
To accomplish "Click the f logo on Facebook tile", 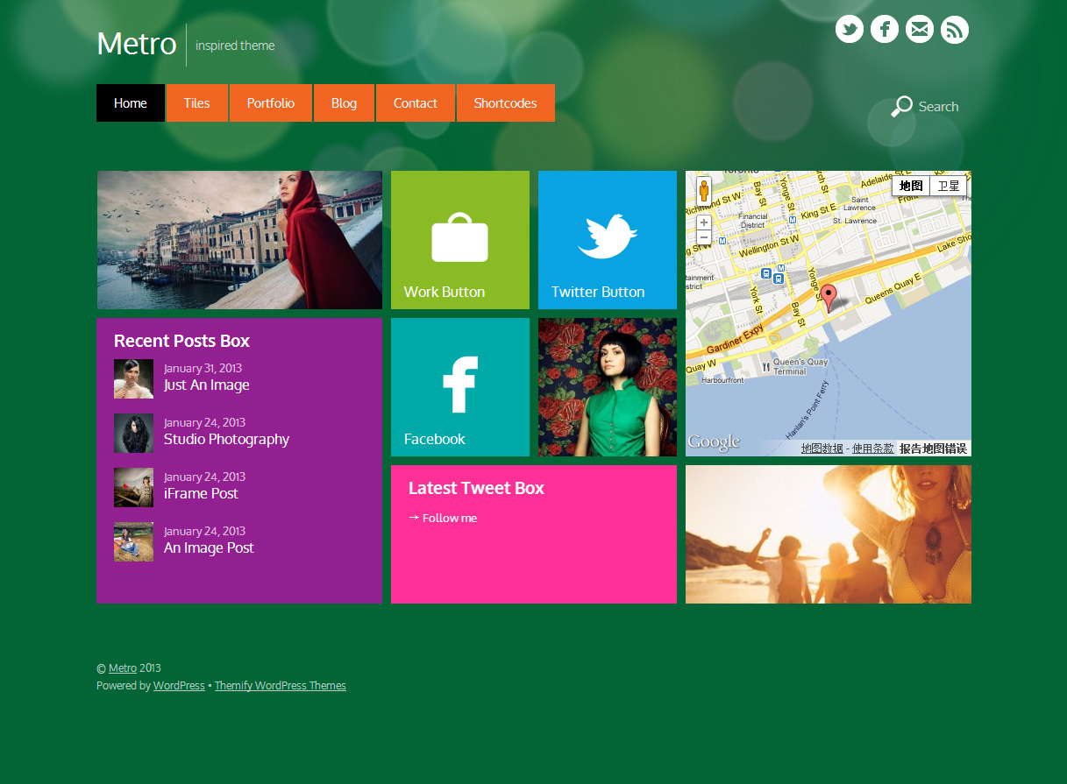I will 459,385.
